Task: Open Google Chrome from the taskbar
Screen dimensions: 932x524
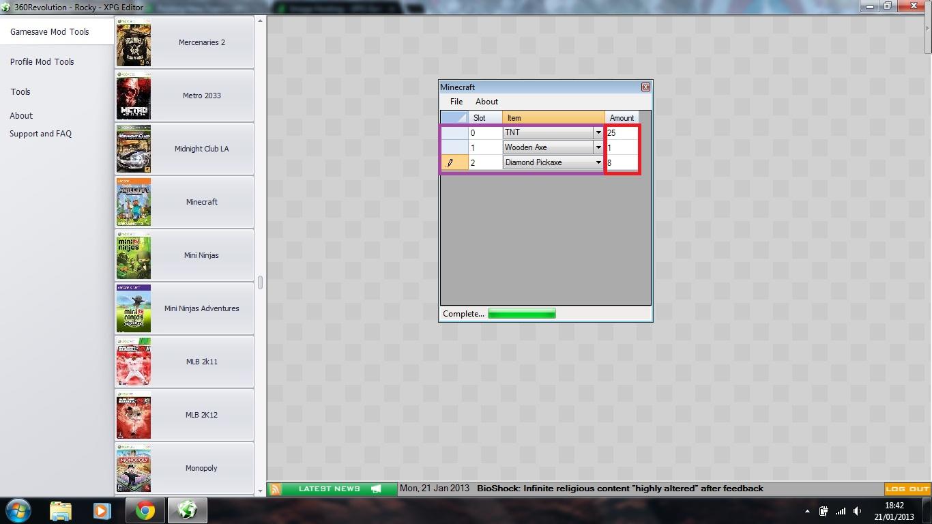Action: pos(145,510)
